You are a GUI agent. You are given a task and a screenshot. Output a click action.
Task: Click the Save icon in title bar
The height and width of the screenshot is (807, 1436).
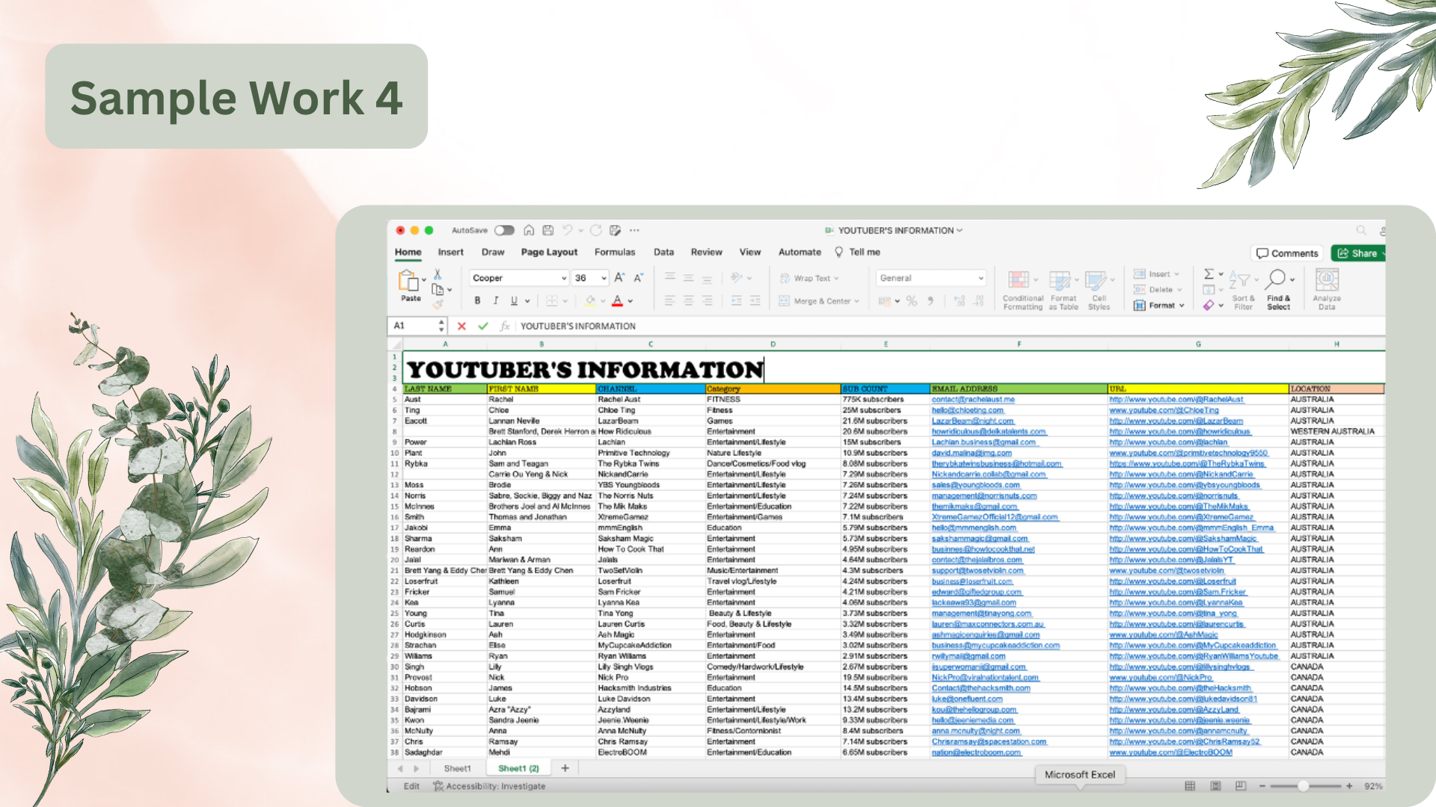click(x=548, y=230)
